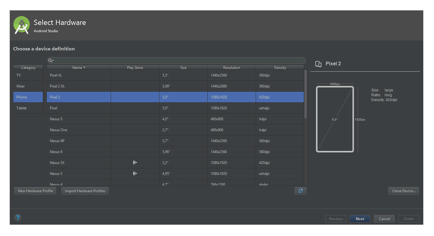
Task: Click the 1440x2560 resolution of Nexus 6P
Action: coord(232,141)
